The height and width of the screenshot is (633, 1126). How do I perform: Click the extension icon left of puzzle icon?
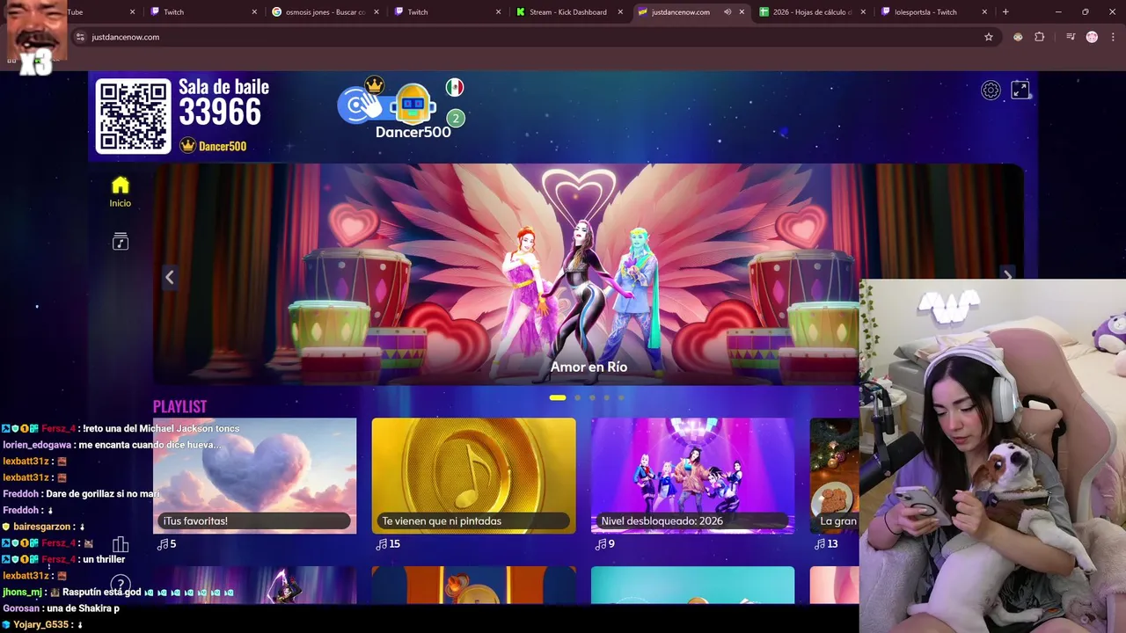click(x=1018, y=37)
